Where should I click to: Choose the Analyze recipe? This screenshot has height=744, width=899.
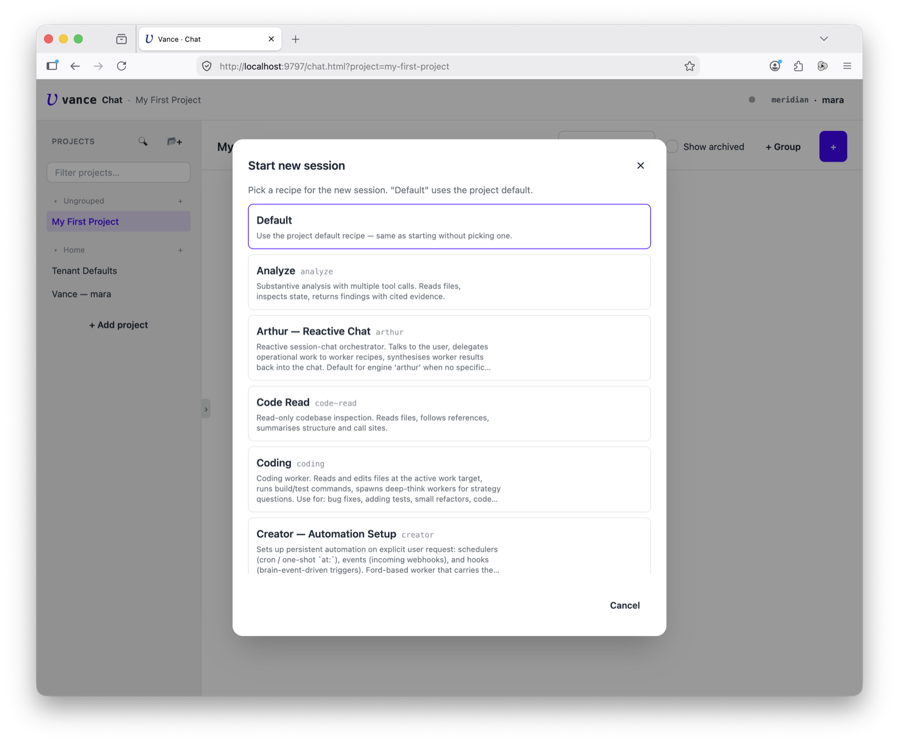pos(449,282)
